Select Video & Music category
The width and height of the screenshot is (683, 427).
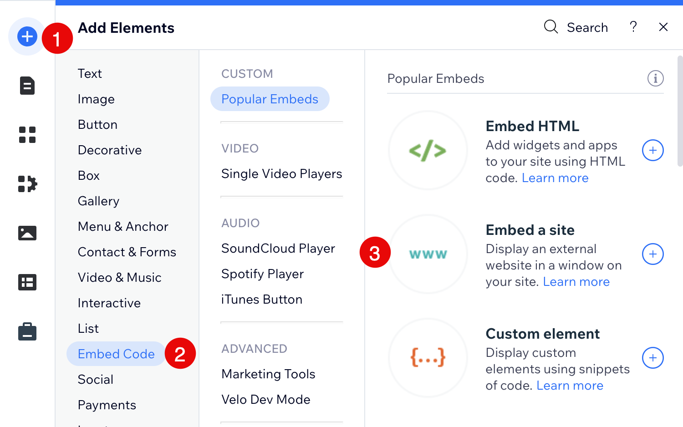(120, 277)
